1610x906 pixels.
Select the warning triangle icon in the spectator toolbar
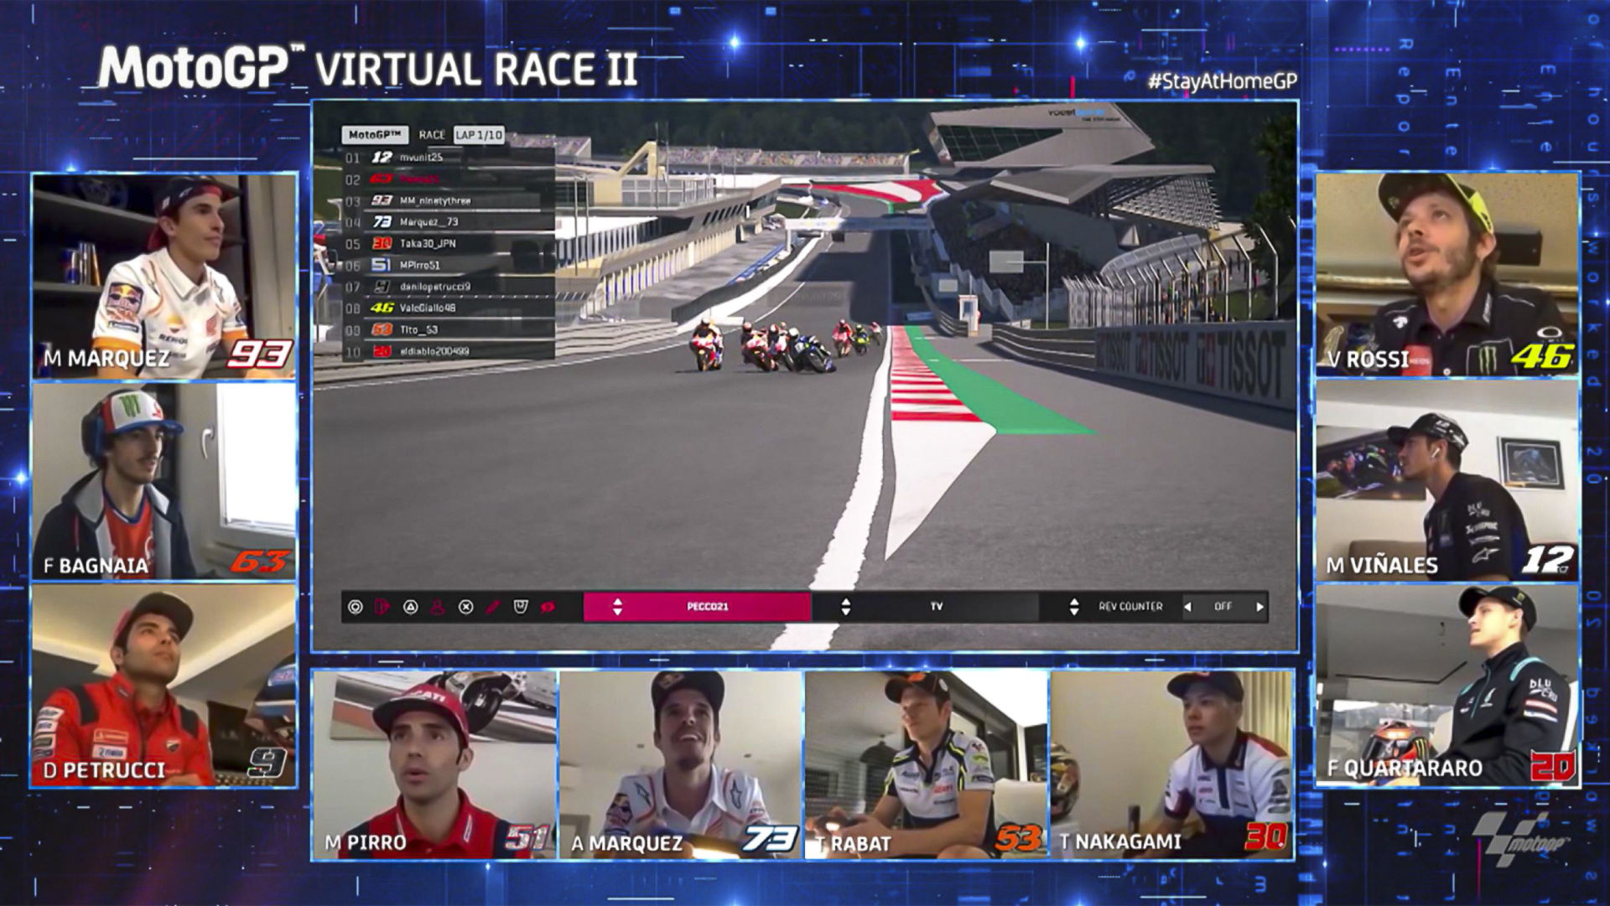coord(411,608)
